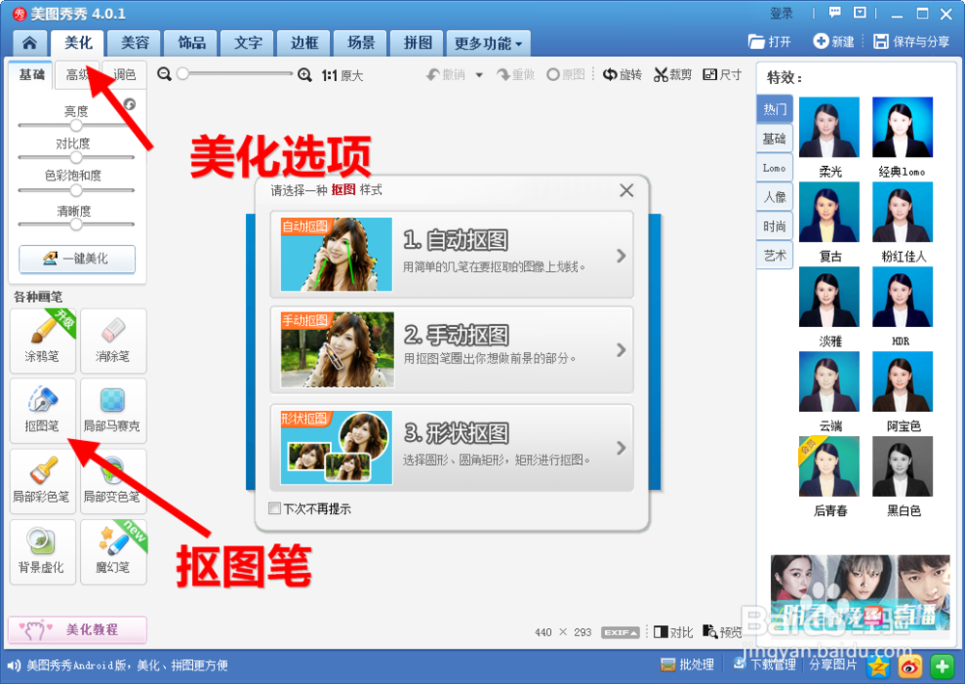The image size is (965, 684).
Task: Open the 调色 color adjustment sub-tab
Action: coord(124,74)
